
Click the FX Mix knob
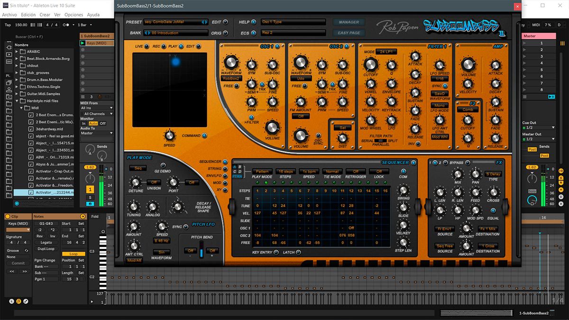tap(458, 174)
